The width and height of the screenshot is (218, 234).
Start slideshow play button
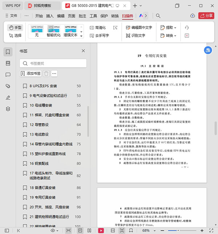pos(101,231)
